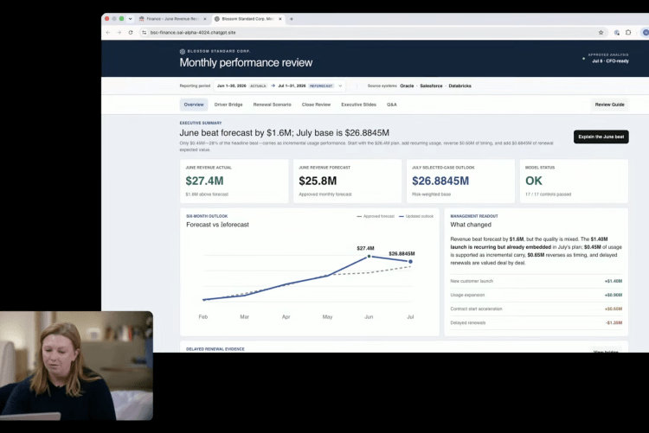
Task: Open the Driver Bridge tab
Action: tap(228, 105)
